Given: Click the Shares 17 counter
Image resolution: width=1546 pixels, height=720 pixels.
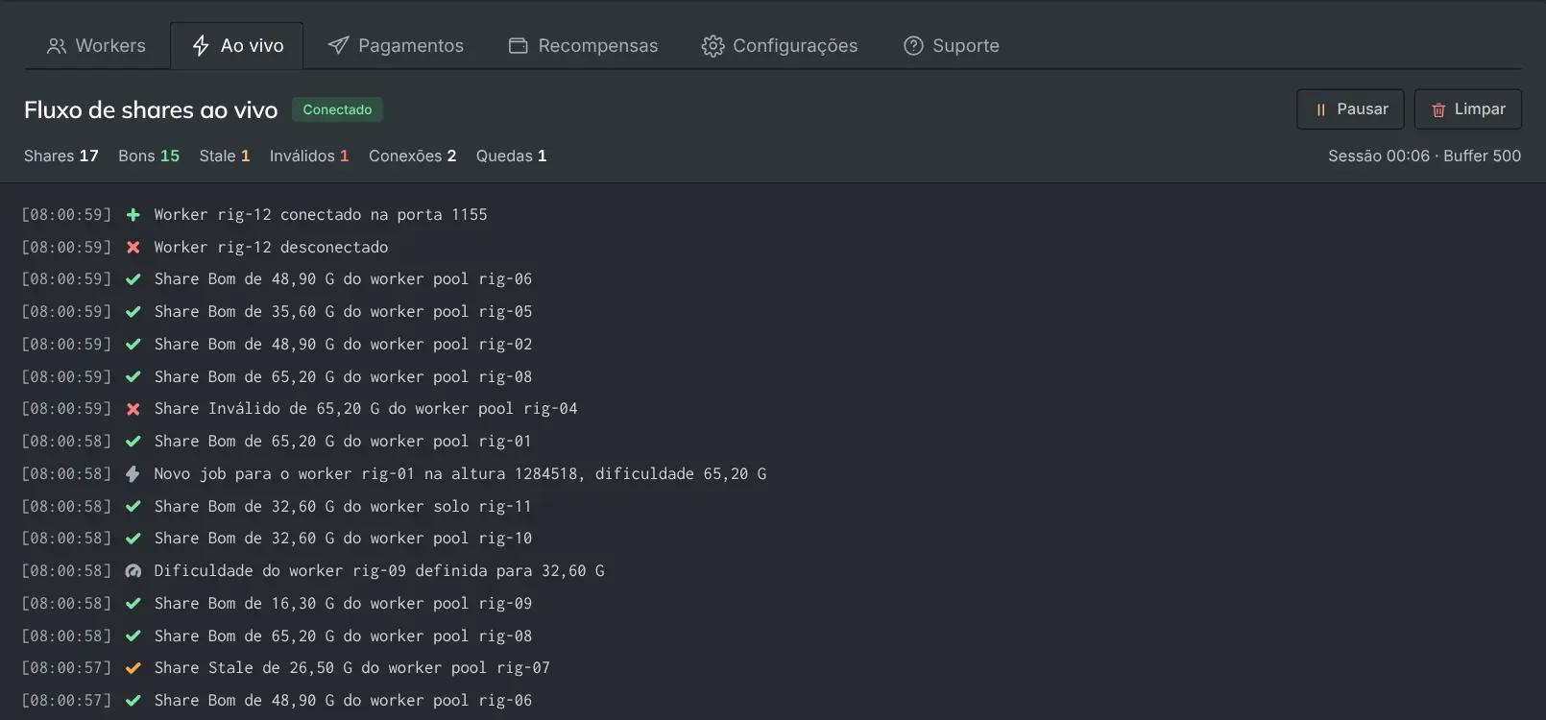Looking at the screenshot, I should tap(61, 156).
